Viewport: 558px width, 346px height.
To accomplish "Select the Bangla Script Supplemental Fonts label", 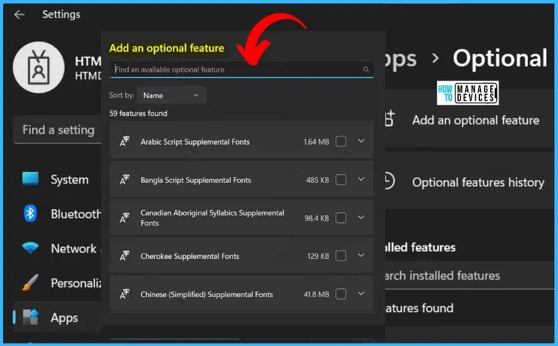I will coord(195,180).
